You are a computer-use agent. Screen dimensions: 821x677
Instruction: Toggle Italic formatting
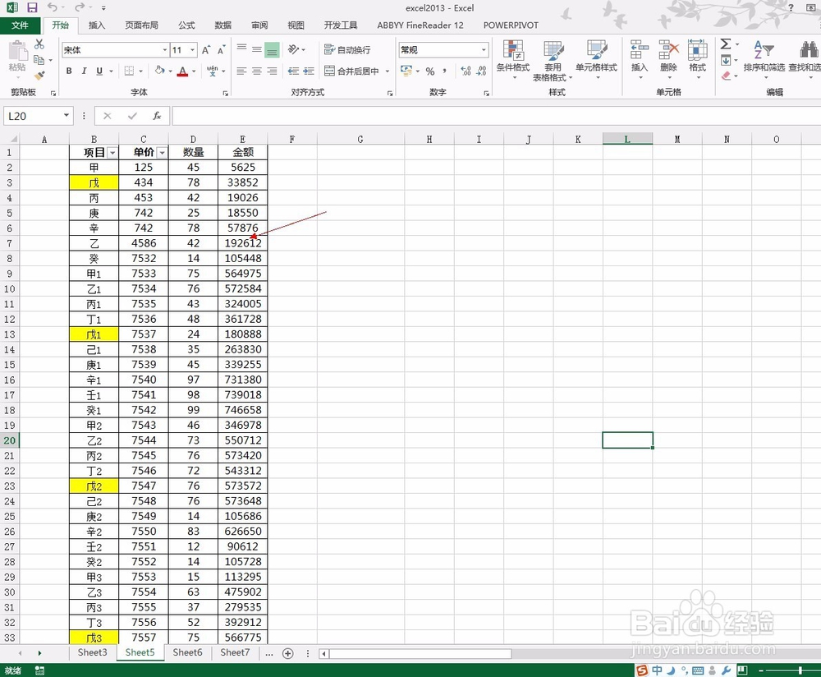[x=83, y=71]
